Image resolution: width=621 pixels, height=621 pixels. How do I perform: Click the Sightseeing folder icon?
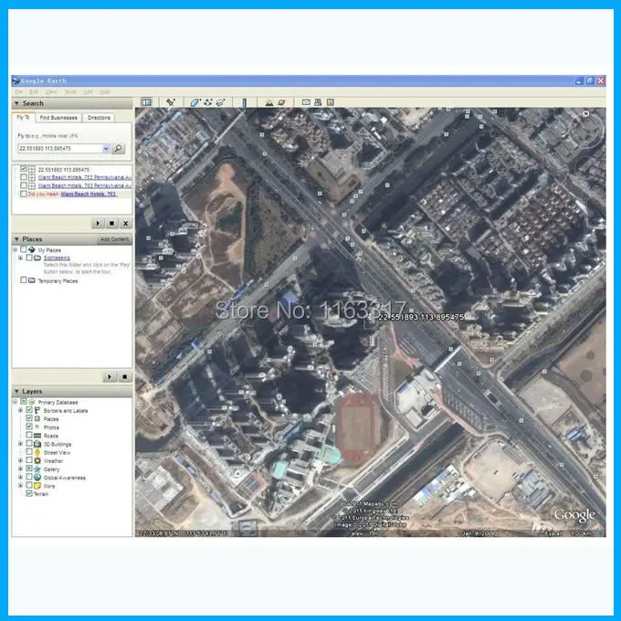(37, 258)
